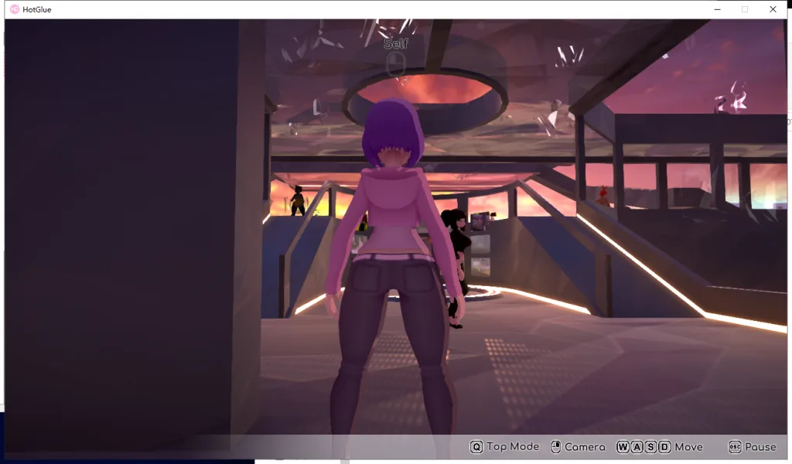Click the silhouetted figure on the left staircase
The height and width of the screenshot is (464, 792).
[298, 201]
